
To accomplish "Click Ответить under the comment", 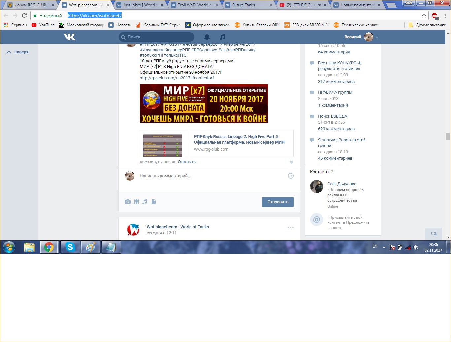I will (187, 162).
